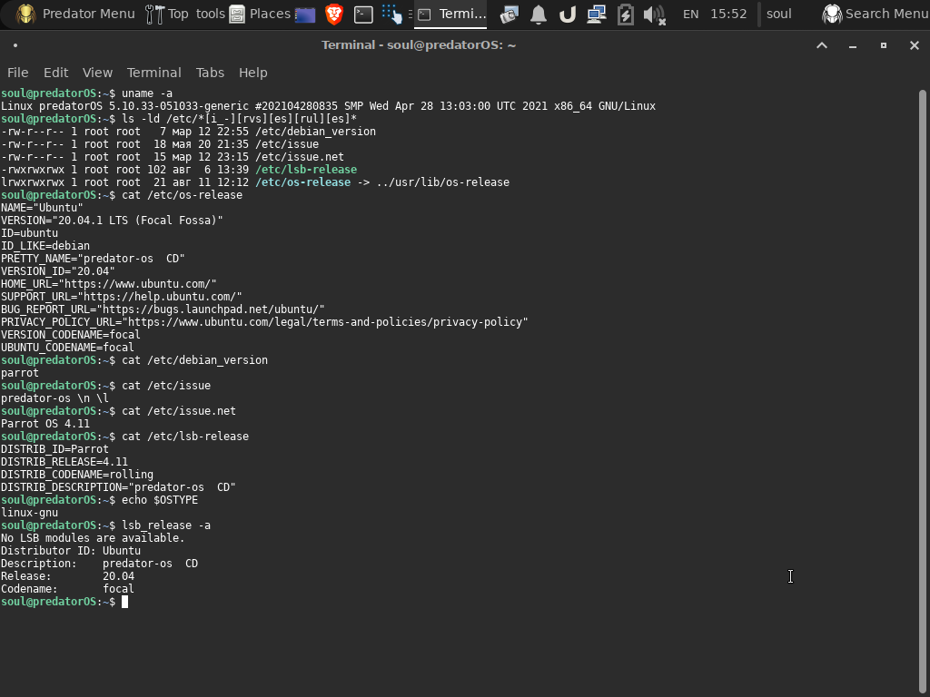930x697 pixels.
Task: Open the File menu in Terminal
Action: (18, 73)
